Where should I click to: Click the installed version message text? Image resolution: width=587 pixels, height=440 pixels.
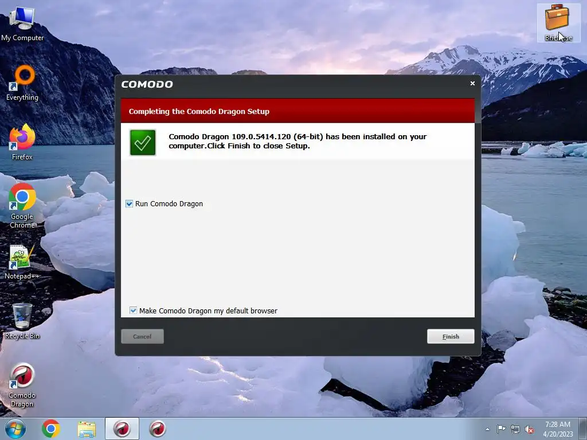(298, 141)
